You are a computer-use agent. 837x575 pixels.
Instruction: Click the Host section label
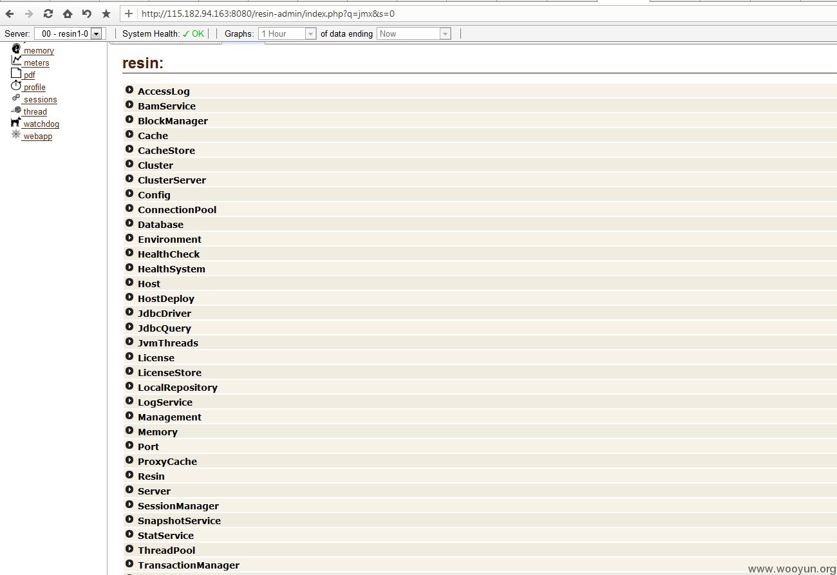(149, 284)
